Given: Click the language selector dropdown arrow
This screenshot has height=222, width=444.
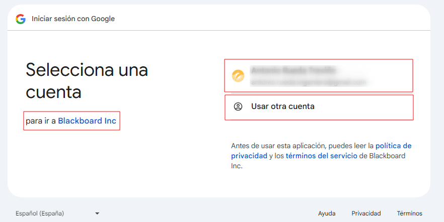Looking at the screenshot, I should 97,213.
